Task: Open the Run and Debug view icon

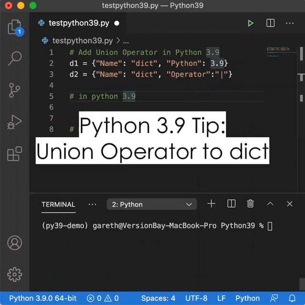Action: coord(14,122)
